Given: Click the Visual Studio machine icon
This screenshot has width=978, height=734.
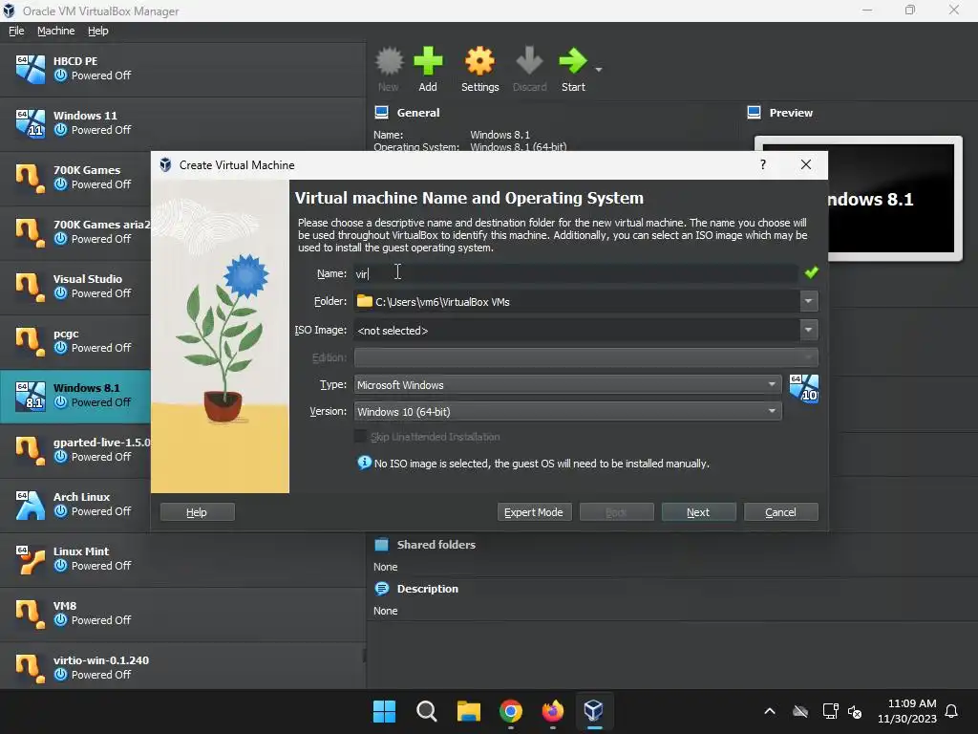Looking at the screenshot, I should pyautogui.click(x=31, y=287).
